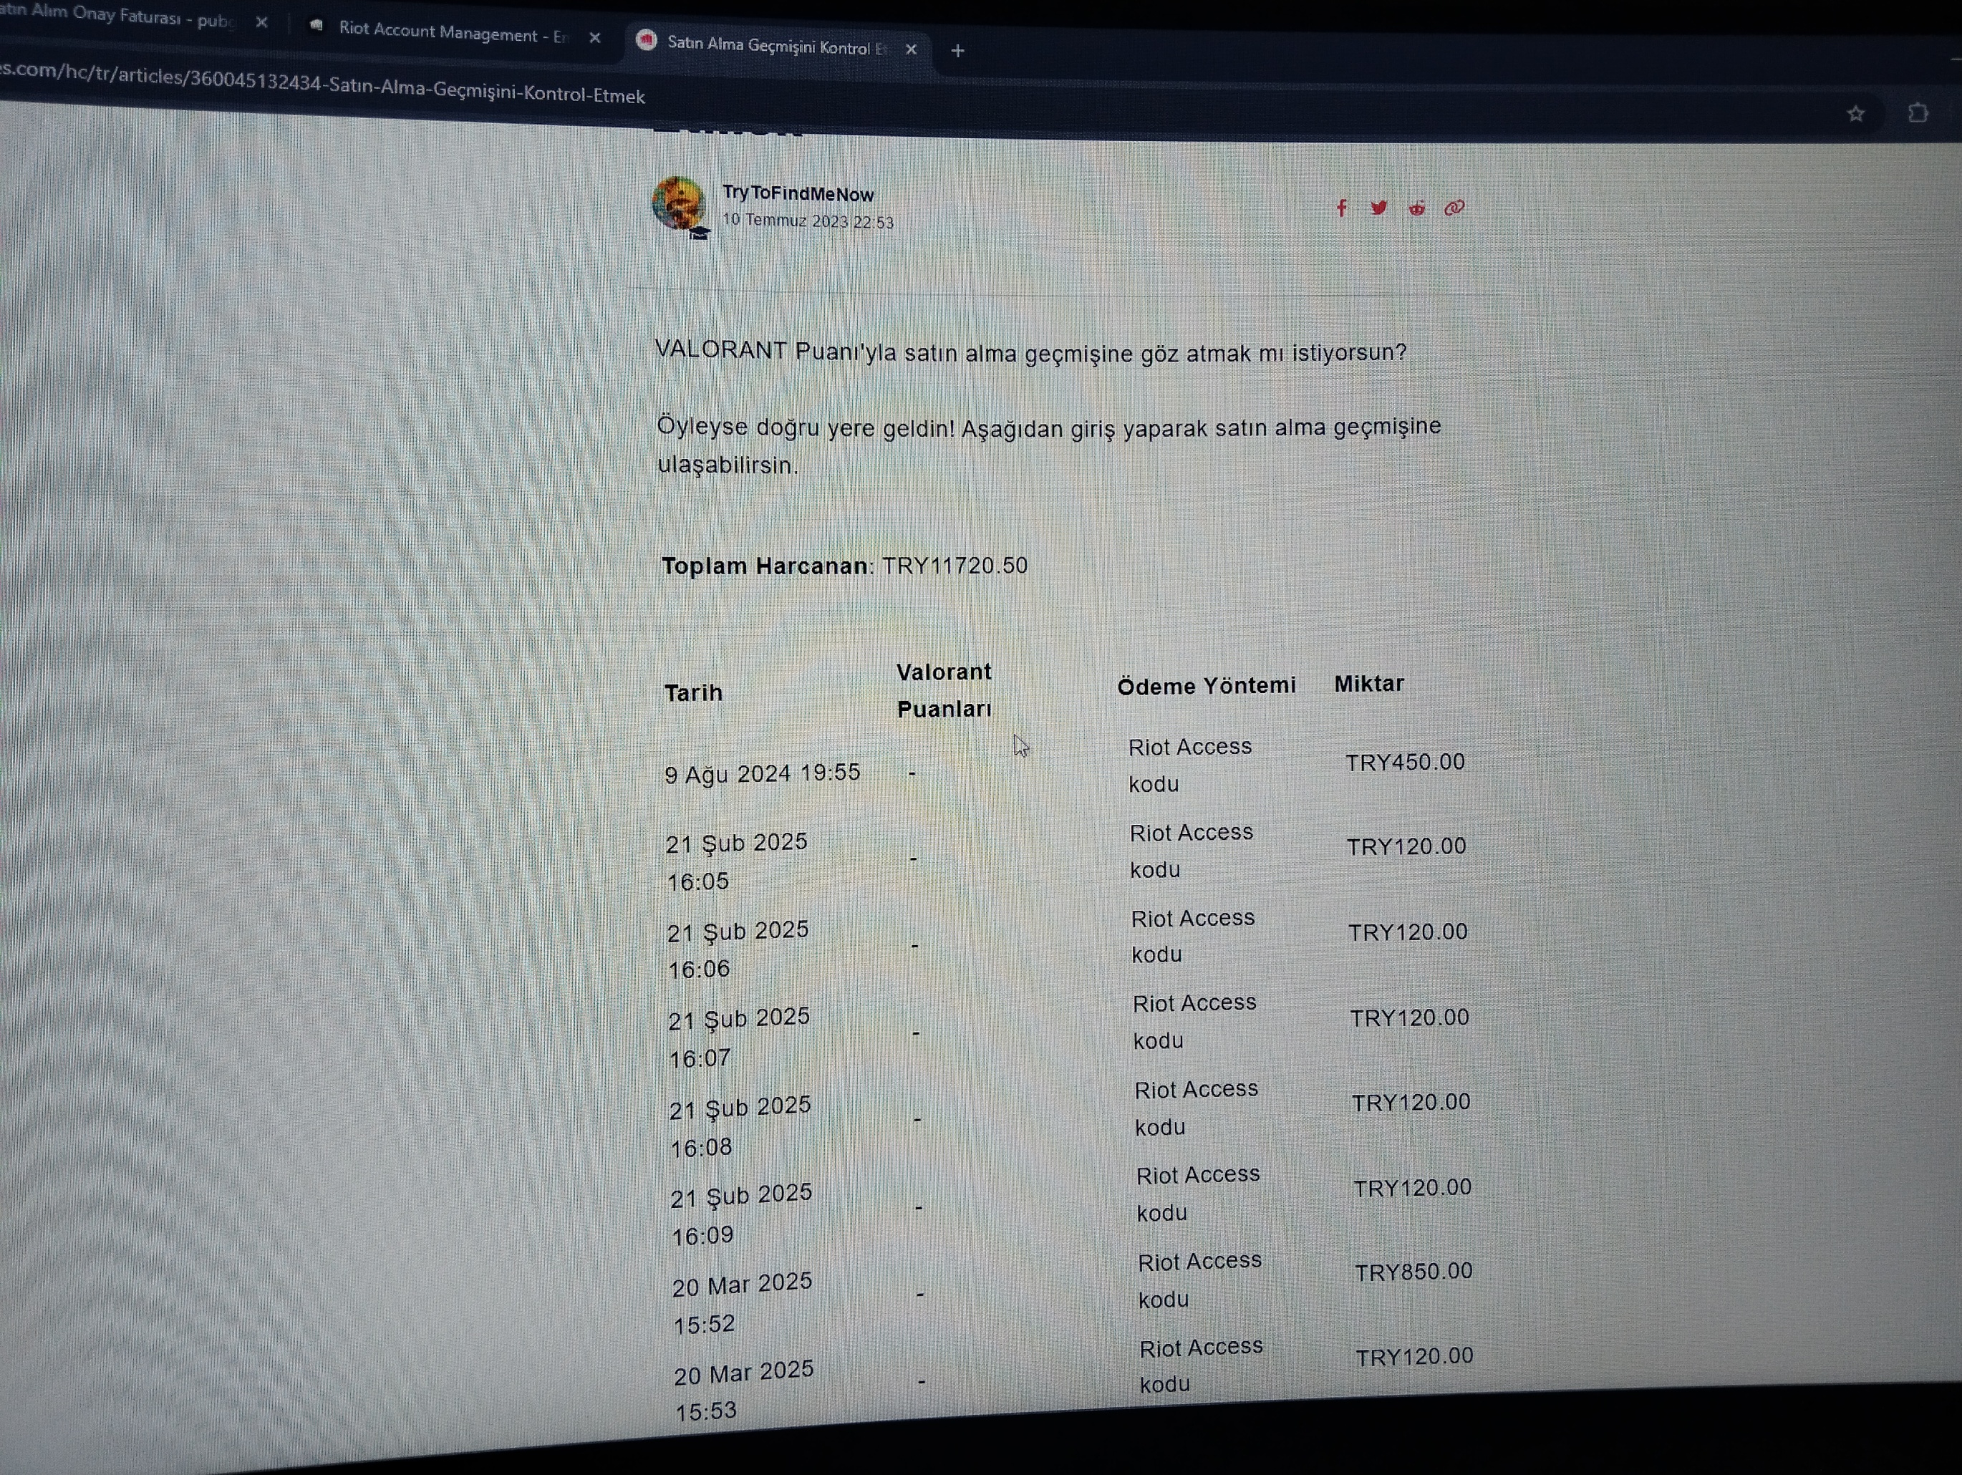Select date 21 Şub 2025 16:06
Image resolution: width=1962 pixels, height=1475 pixels.
point(738,949)
